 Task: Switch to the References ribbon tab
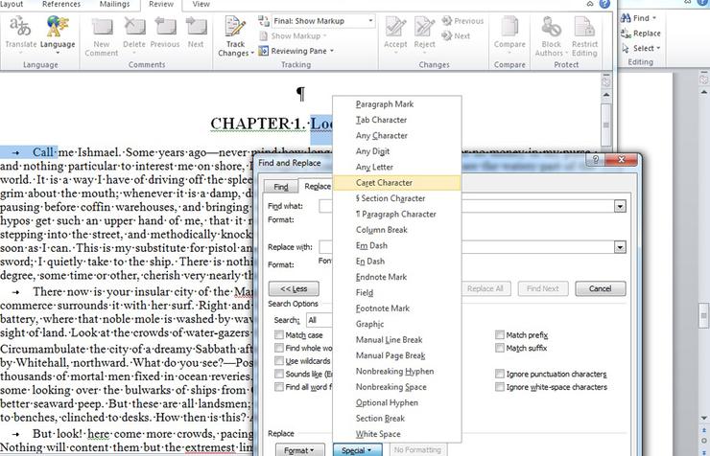pyautogui.click(x=61, y=4)
